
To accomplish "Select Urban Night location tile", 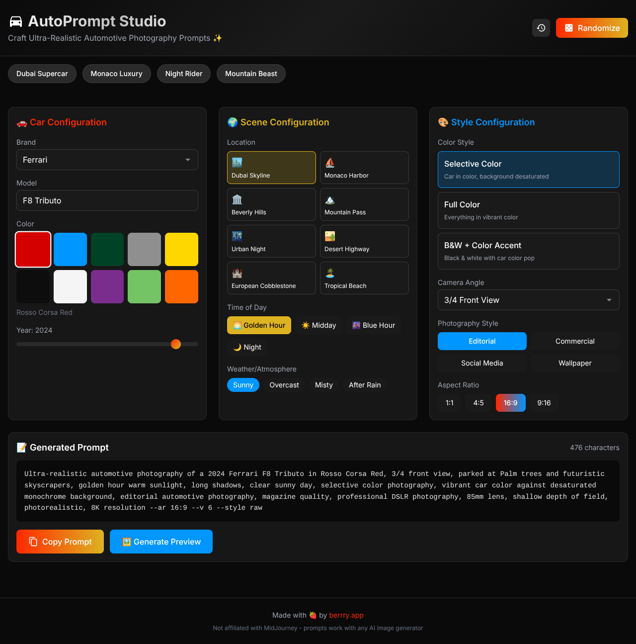I will pos(271,241).
